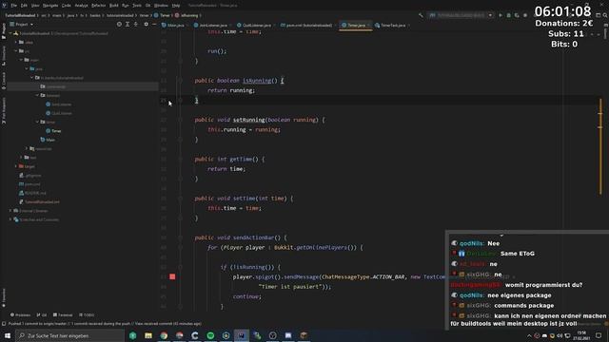The height and width of the screenshot is (342, 609).
Task: Open the Windows Start menu
Action: pos(8,335)
